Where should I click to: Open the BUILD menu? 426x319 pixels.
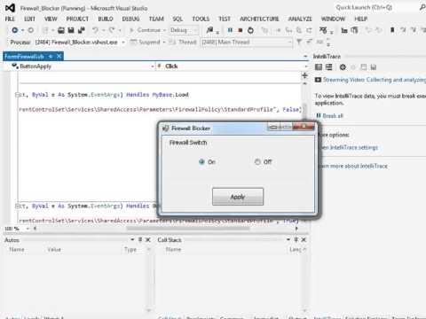pyautogui.click(x=106, y=19)
